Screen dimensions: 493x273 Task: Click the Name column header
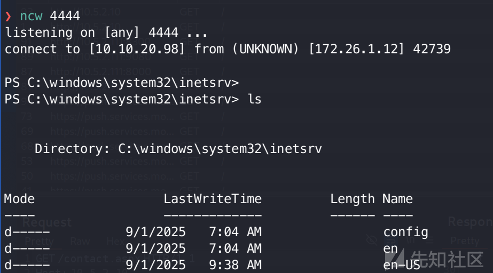(x=397, y=199)
